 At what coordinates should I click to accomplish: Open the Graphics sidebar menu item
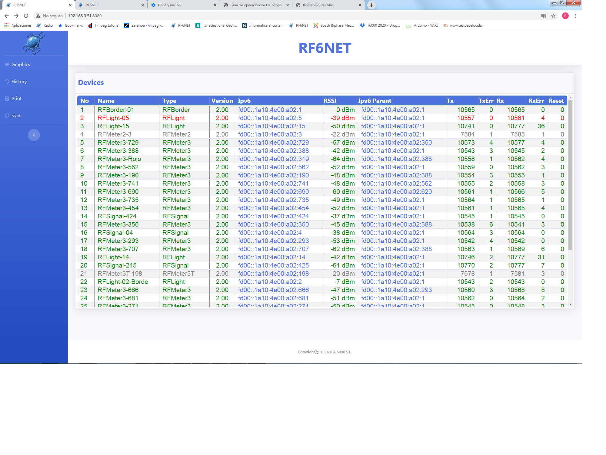click(21, 65)
